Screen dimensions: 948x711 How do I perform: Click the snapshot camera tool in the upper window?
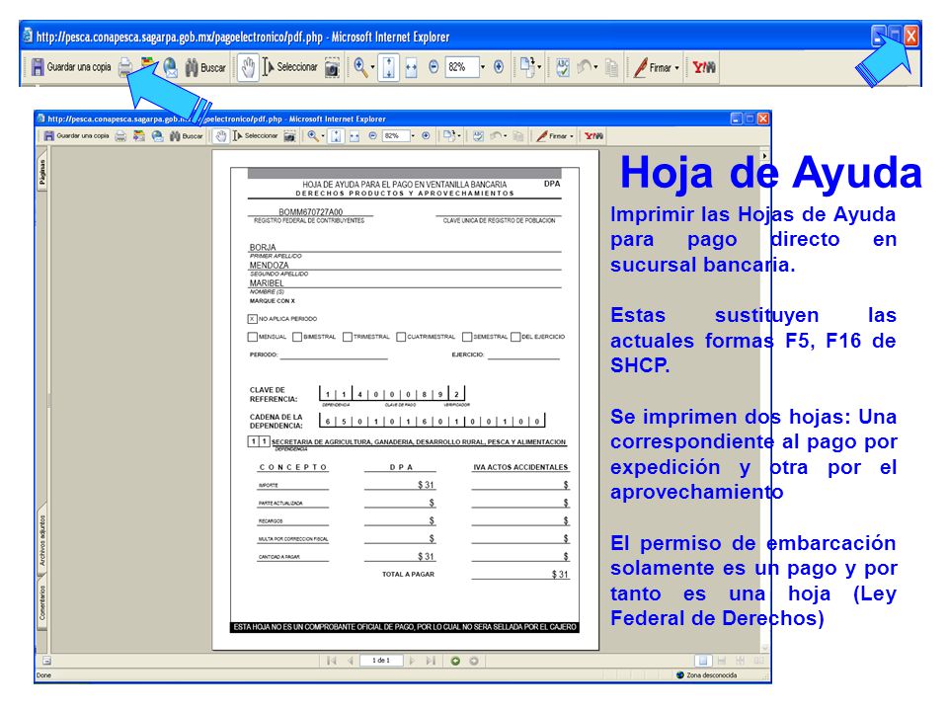click(332, 68)
